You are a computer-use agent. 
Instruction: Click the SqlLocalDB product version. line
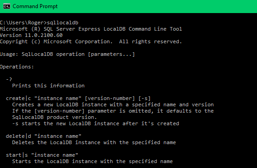click(x=54, y=117)
